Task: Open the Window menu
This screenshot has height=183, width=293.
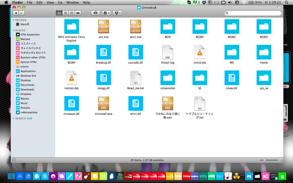Action: (72, 2)
